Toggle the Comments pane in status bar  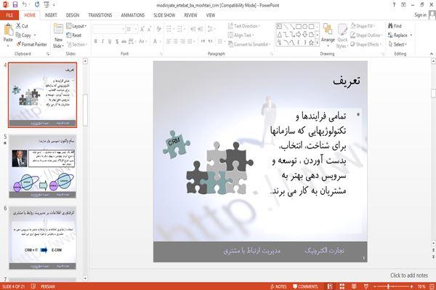(305, 286)
